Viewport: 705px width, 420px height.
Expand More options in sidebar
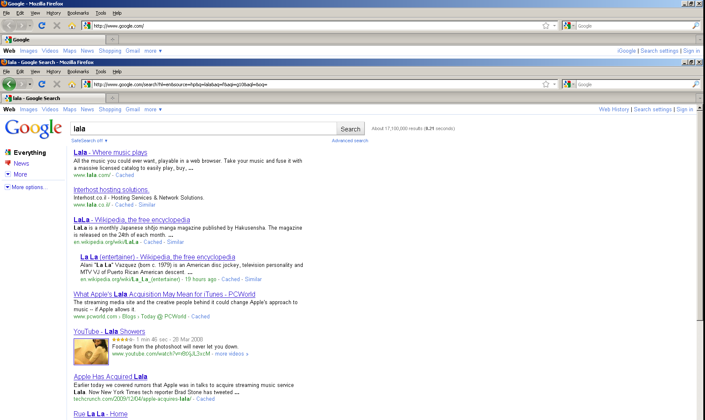pyautogui.click(x=26, y=187)
